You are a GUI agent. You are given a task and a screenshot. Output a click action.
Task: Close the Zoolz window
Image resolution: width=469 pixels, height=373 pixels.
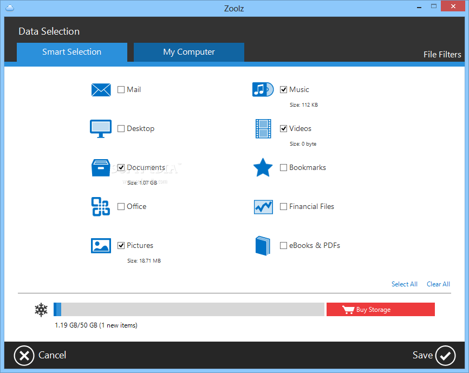click(x=453, y=6)
